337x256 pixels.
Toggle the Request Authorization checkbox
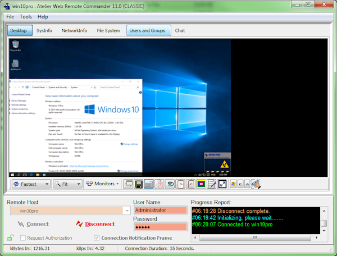[22, 237]
